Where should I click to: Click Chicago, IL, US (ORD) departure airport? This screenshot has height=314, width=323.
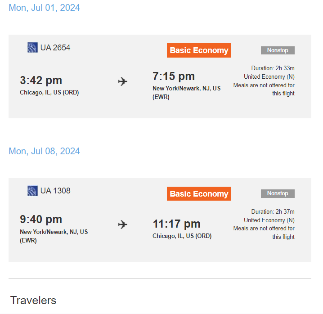point(49,92)
